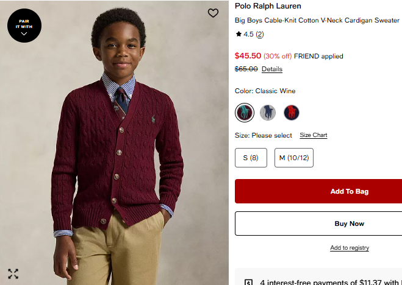The height and width of the screenshot is (285, 402).
Task: Click the interest-free payments icon
Action: pyautogui.click(x=248, y=282)
